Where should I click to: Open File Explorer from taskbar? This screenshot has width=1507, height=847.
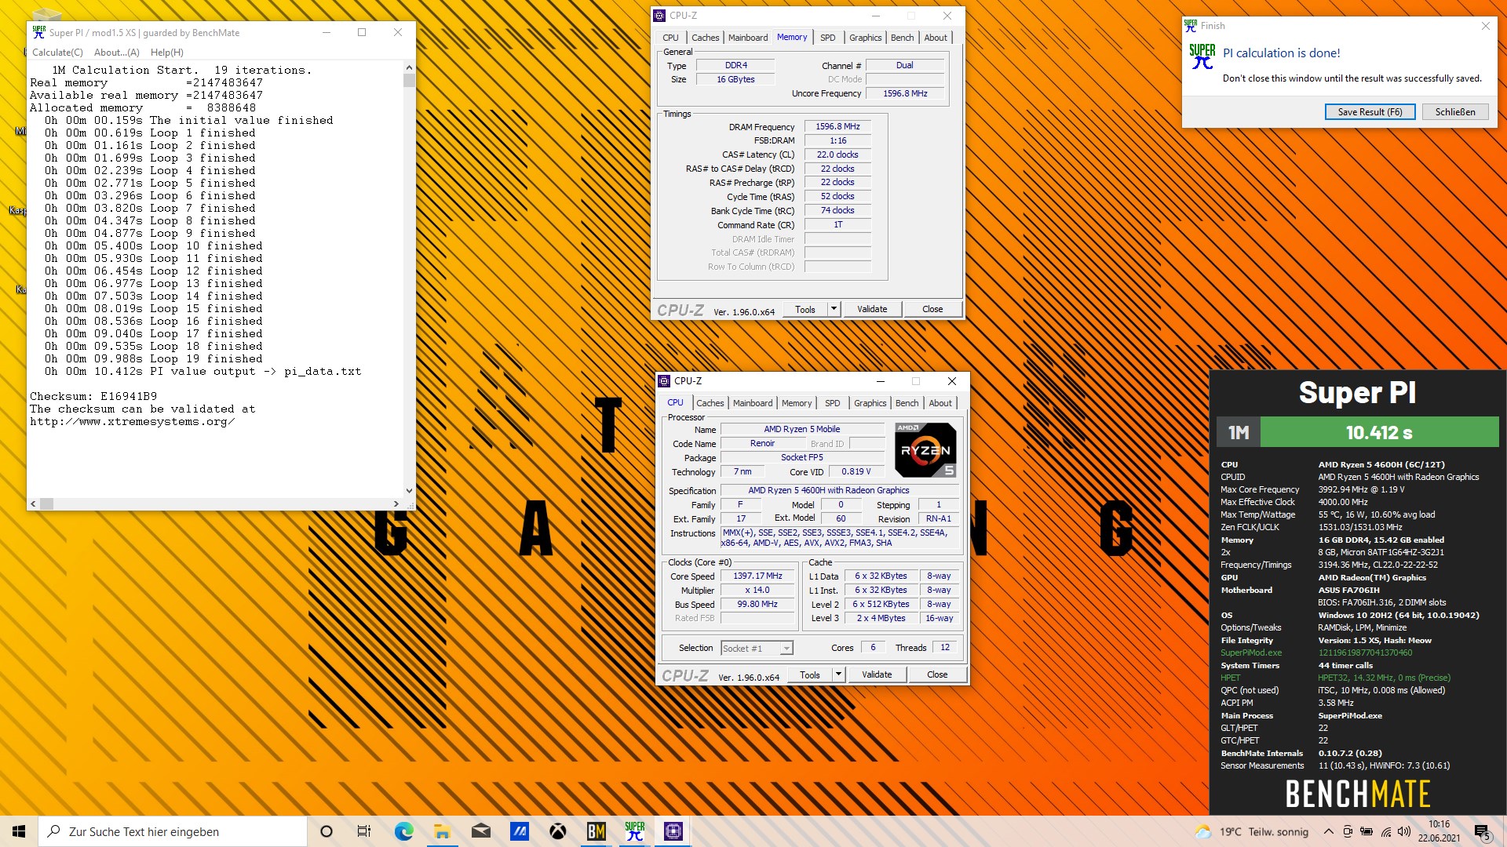[x=442, y=831]
